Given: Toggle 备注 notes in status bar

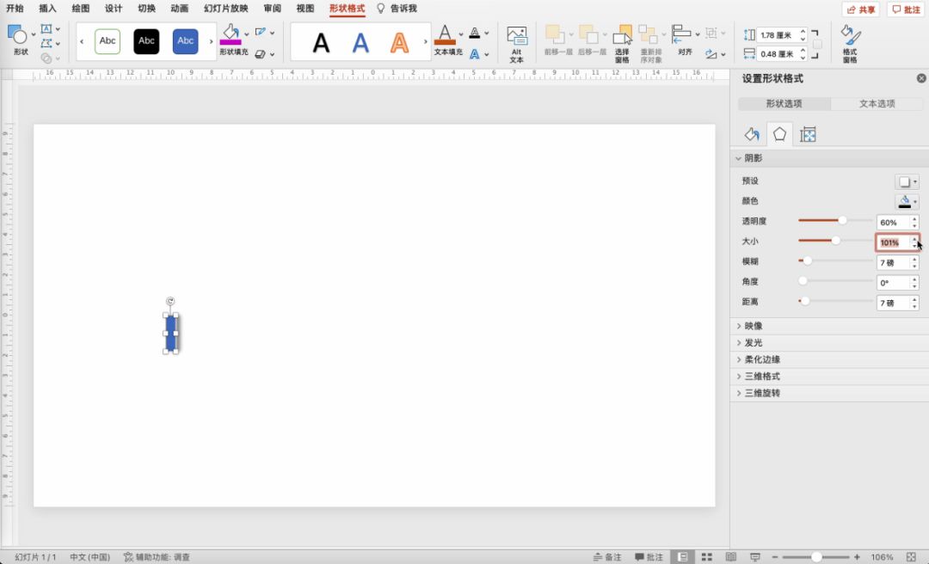Looking at the screenshot, I should click(607, 557).
